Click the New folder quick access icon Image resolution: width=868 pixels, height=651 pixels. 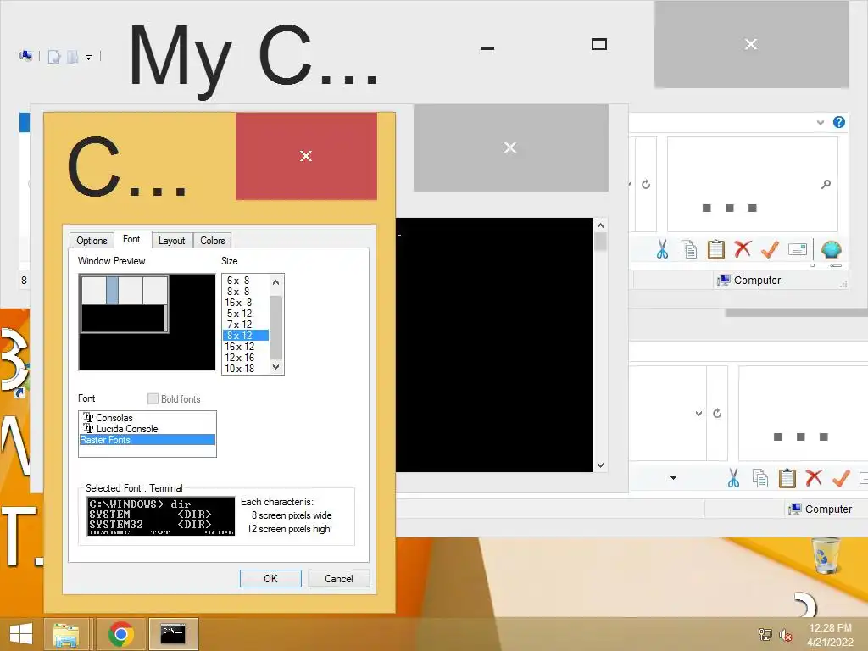coord(73,57)
